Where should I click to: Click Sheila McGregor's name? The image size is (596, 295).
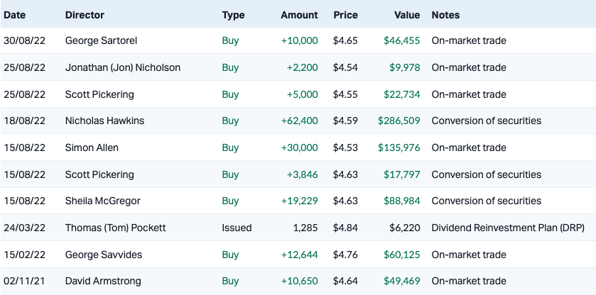click(x=102, y=201)
